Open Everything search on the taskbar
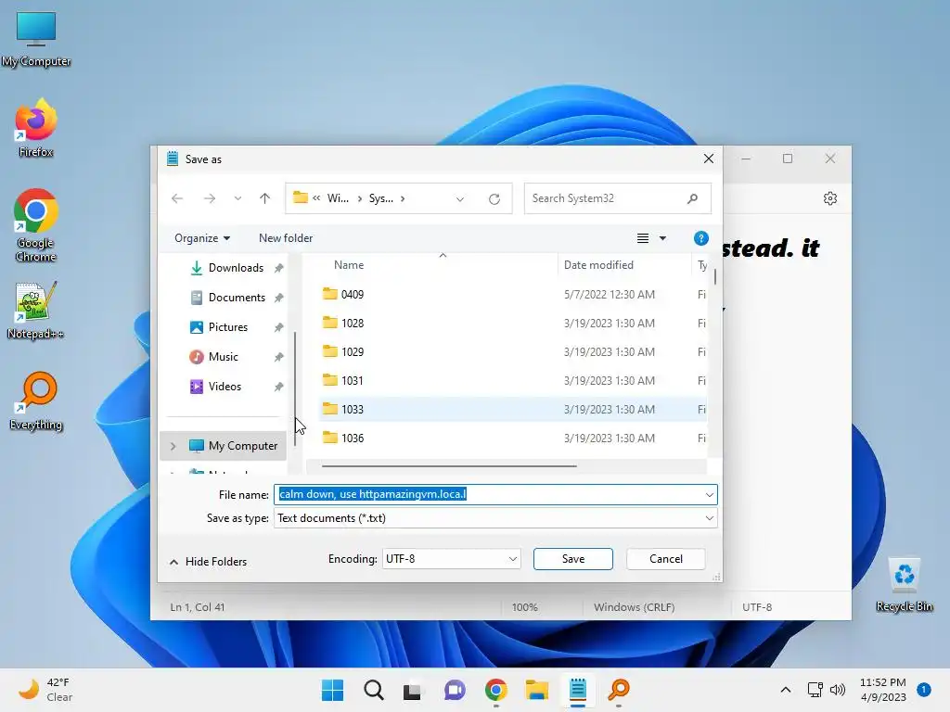 click(x=619, y=690)
